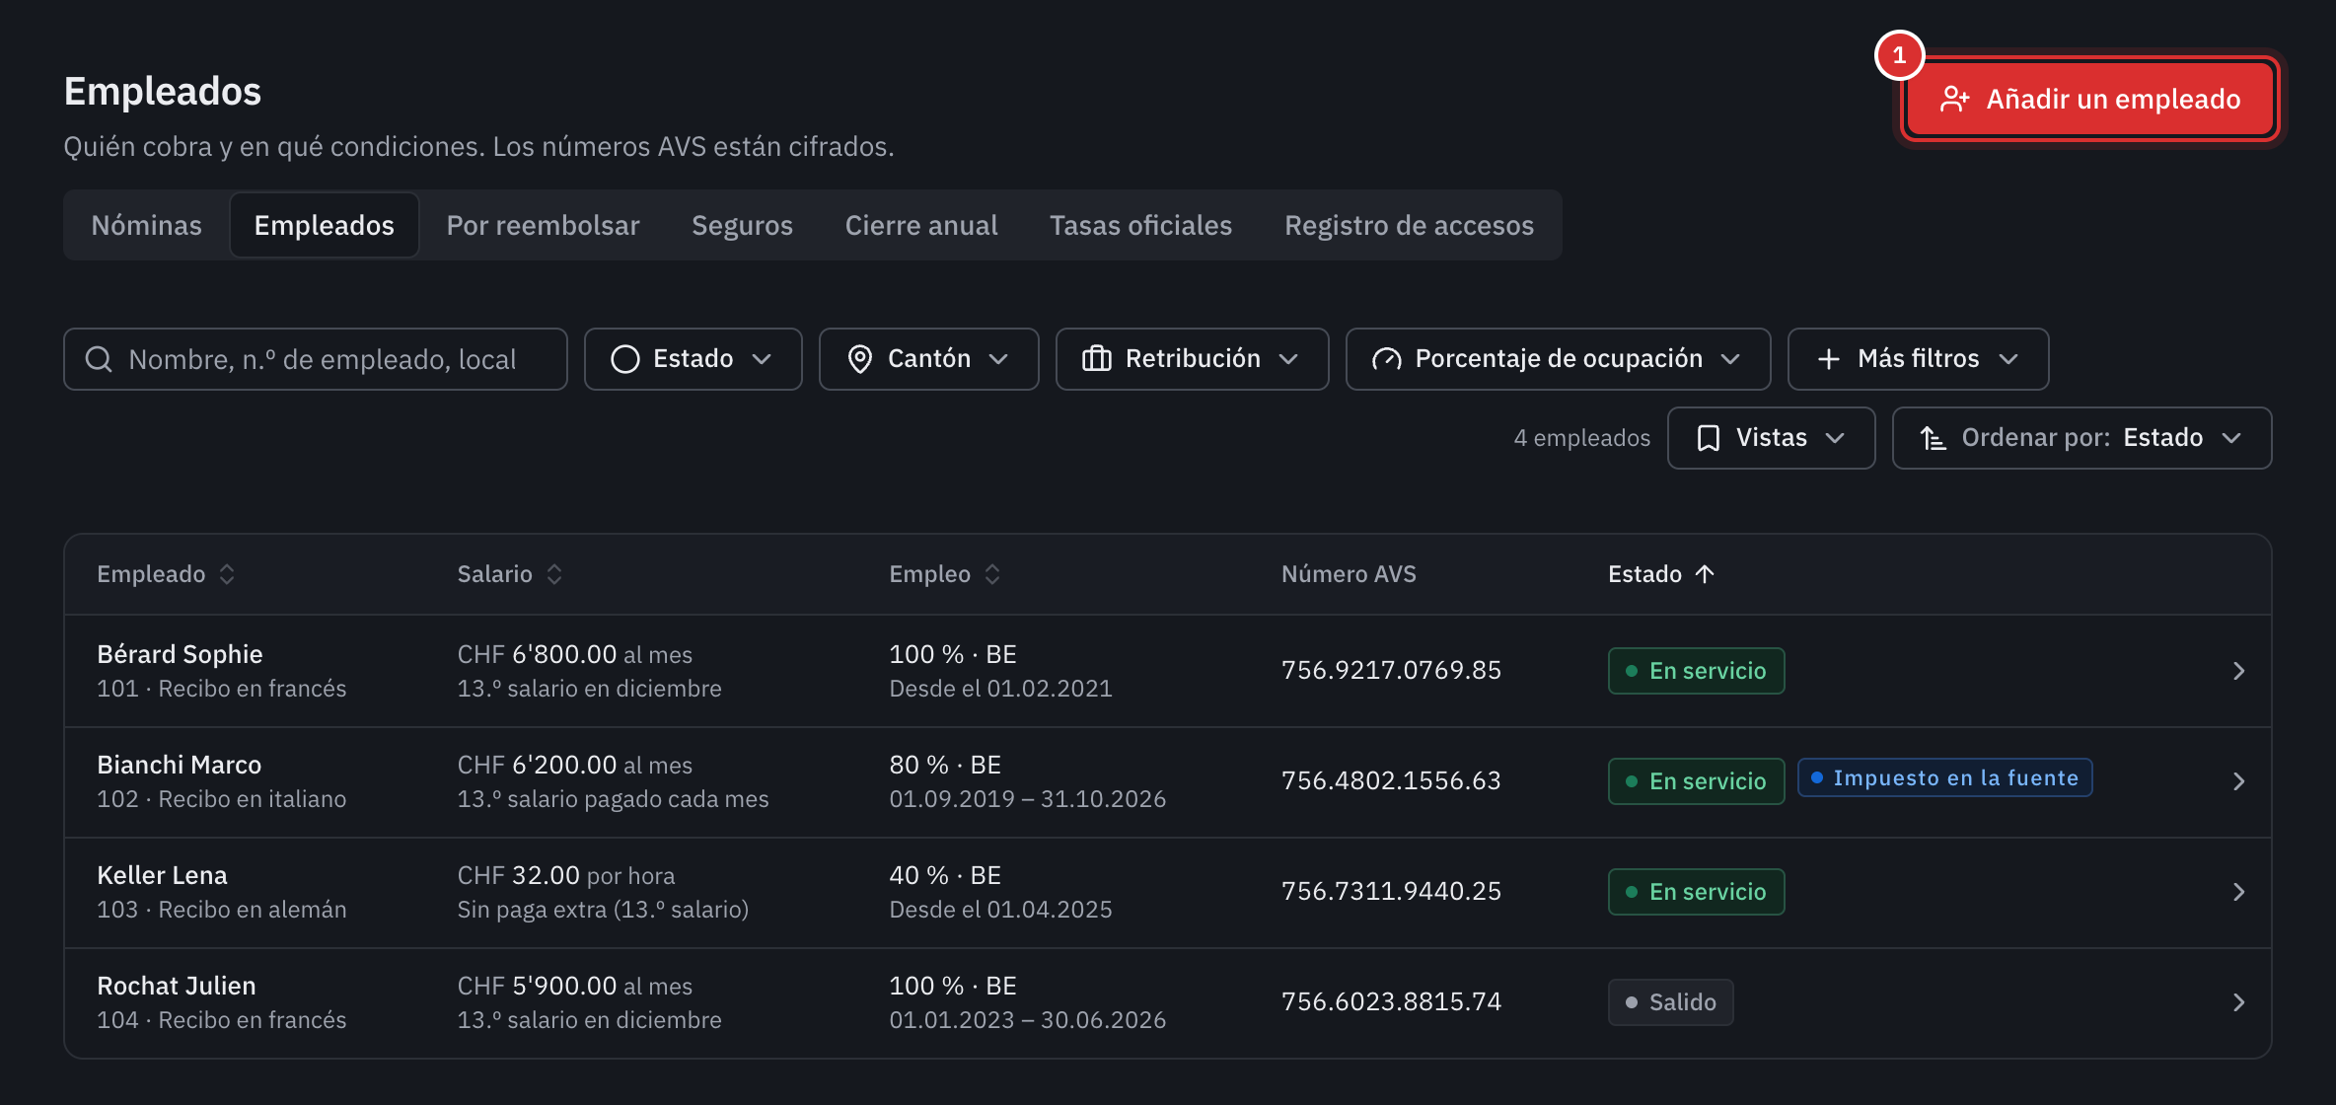Image resolution: width=2336 pixels, height=1105 pixels.
Task: Click the name Rochat Julien
Action: point(177,986)
